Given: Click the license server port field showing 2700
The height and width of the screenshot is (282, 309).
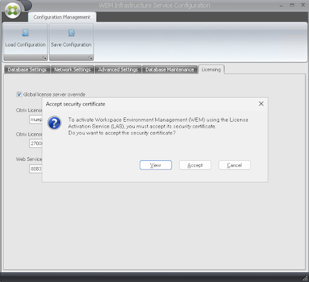Looking at the screenshot, I should [x=36, y=143].
